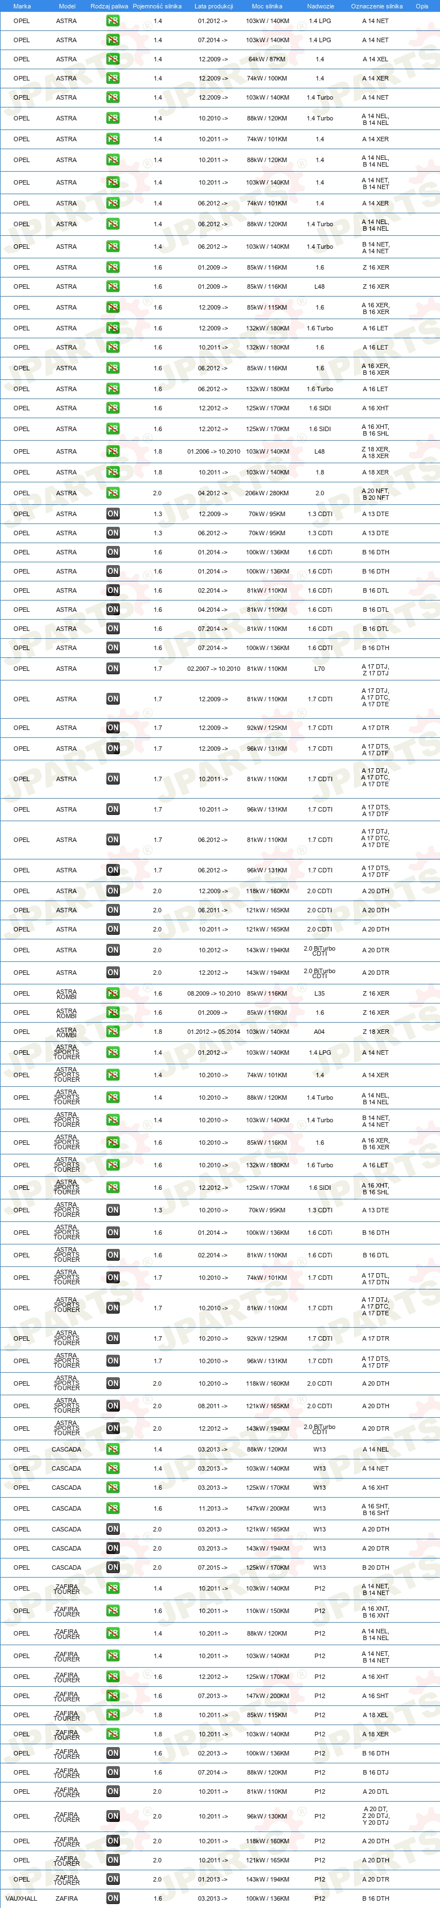Click the Pojemność silnika column header

(x=157, y=6)
